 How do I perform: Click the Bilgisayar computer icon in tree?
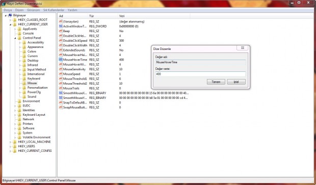(10, 15)
